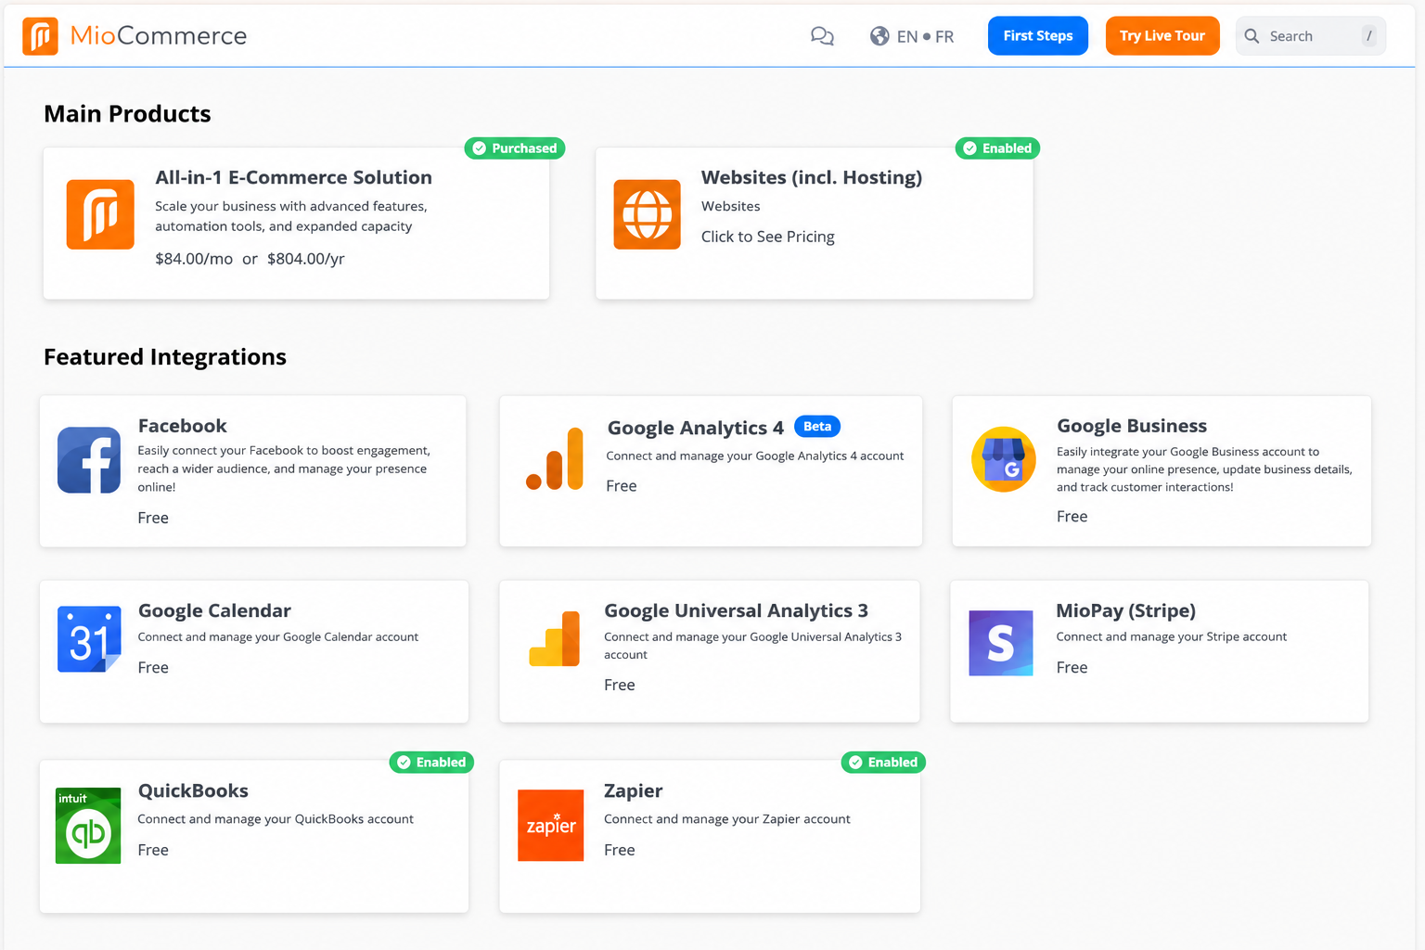
Task: Click the Facebook integration icon
Action: tap(89, 460)
